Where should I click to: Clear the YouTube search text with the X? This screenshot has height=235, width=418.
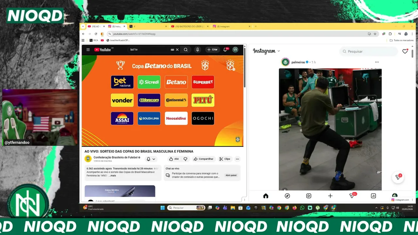point(177,50)
